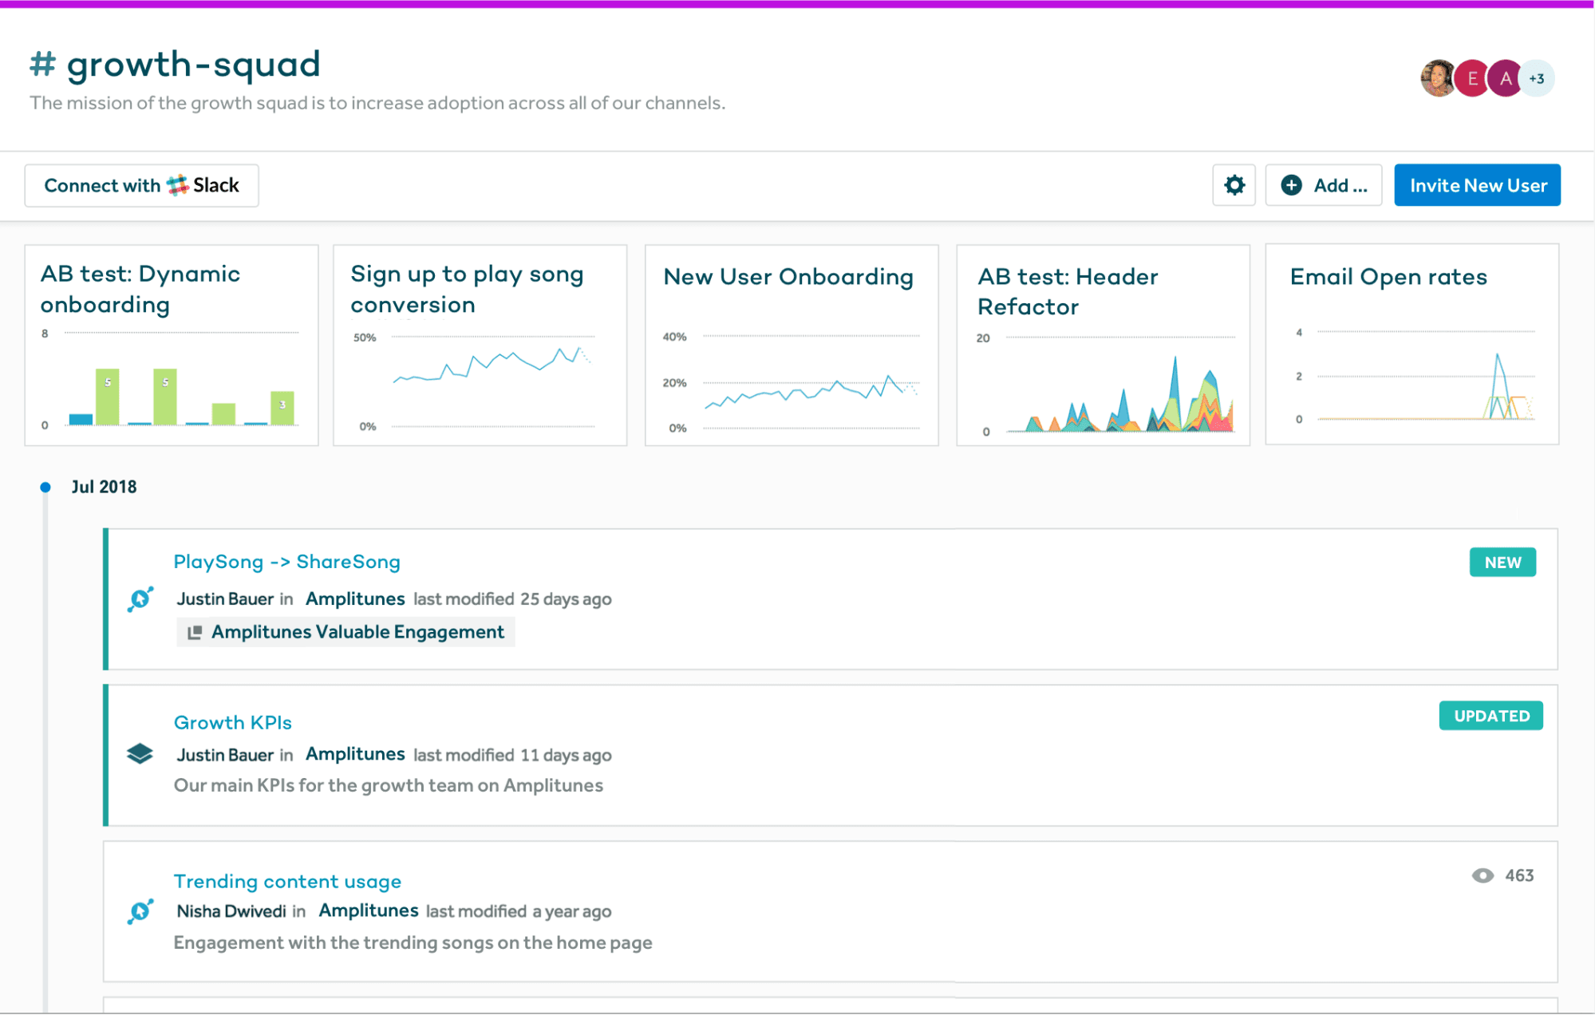1595x1015 pixels.
Task: Open the AB test: Header Refactor card
Action: point(1103,345)
